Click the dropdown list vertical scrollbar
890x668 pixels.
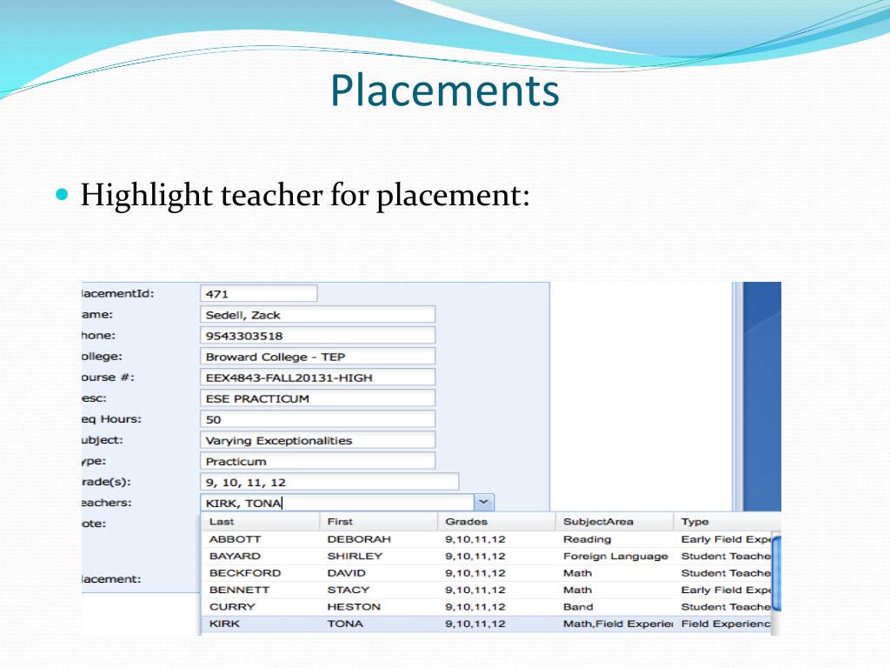pos(776,574)
